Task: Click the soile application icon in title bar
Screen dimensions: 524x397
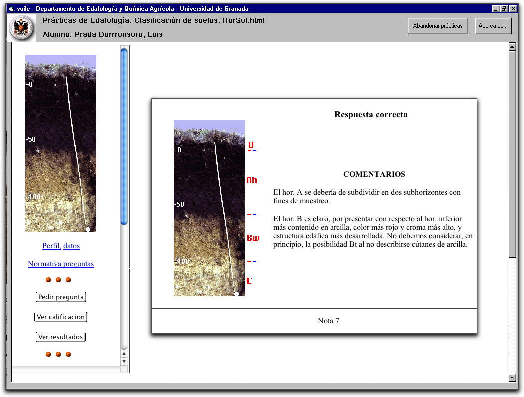Action: 12,9
